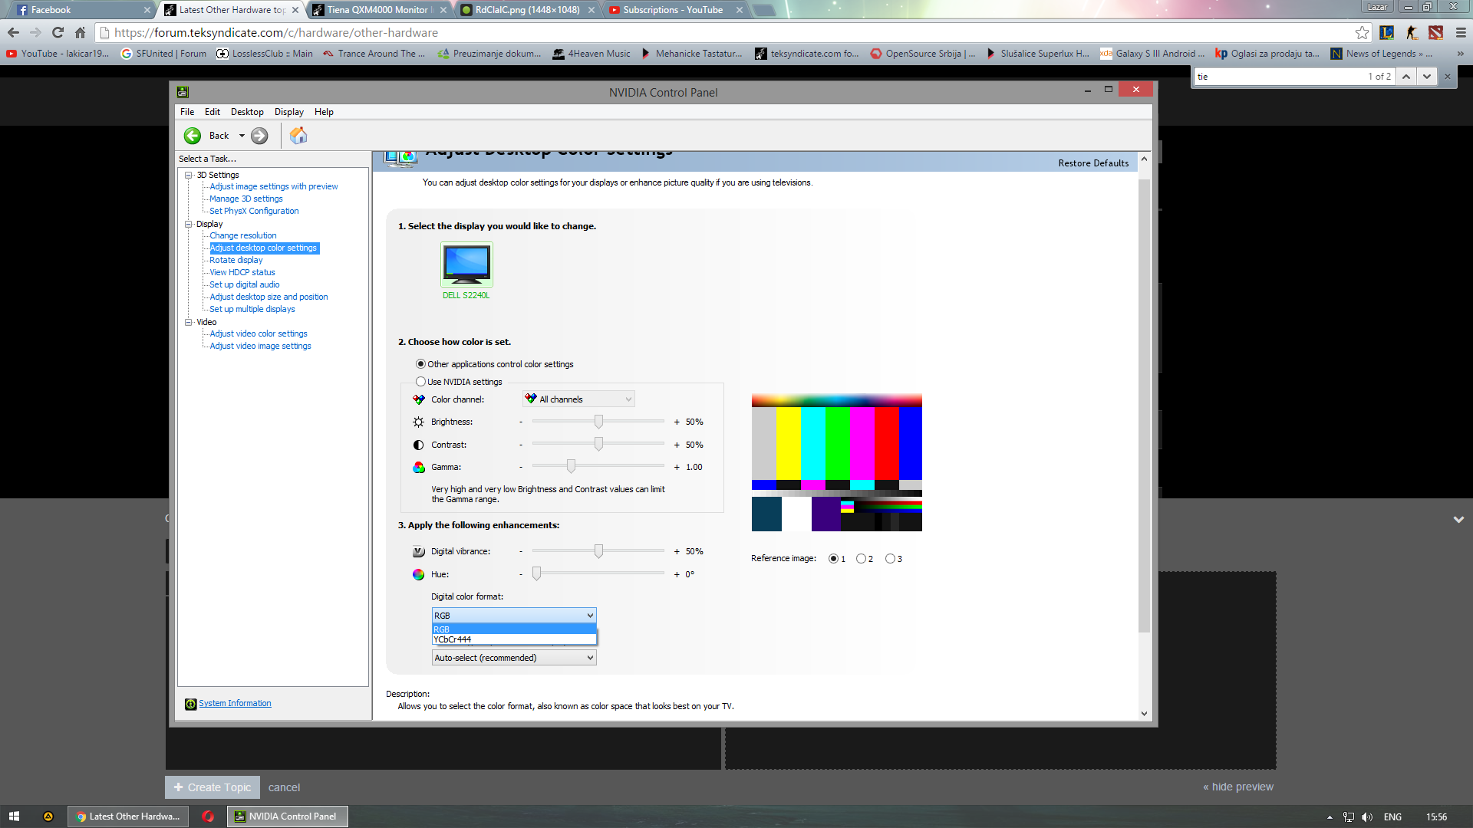Select reference image 3 radio button
The width and height of the screenshot is (1473, 828).
click(x=890, y=559)
